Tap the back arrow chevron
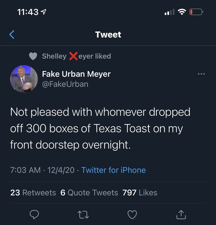216x225 pixels. (12, 35)
